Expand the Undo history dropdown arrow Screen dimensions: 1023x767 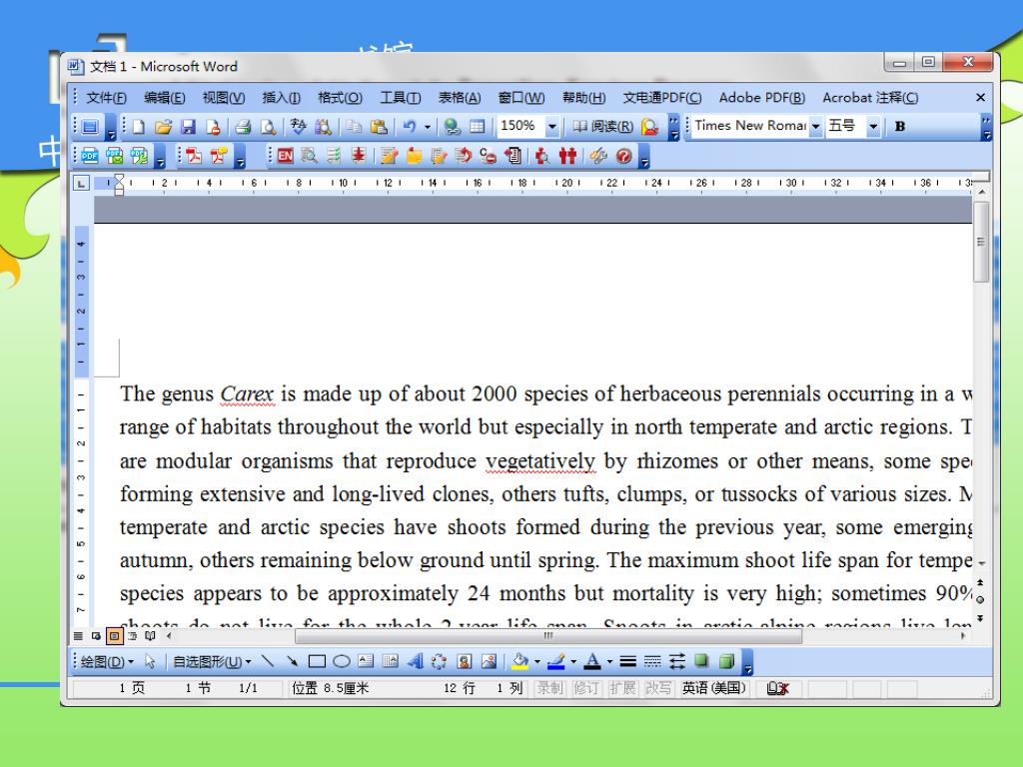(428, 127)
